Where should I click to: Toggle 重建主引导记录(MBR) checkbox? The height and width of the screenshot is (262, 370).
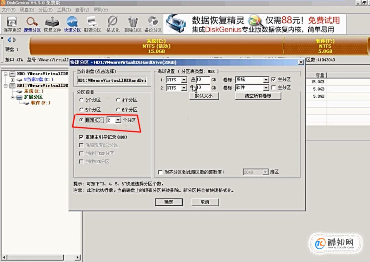point(81,137)
